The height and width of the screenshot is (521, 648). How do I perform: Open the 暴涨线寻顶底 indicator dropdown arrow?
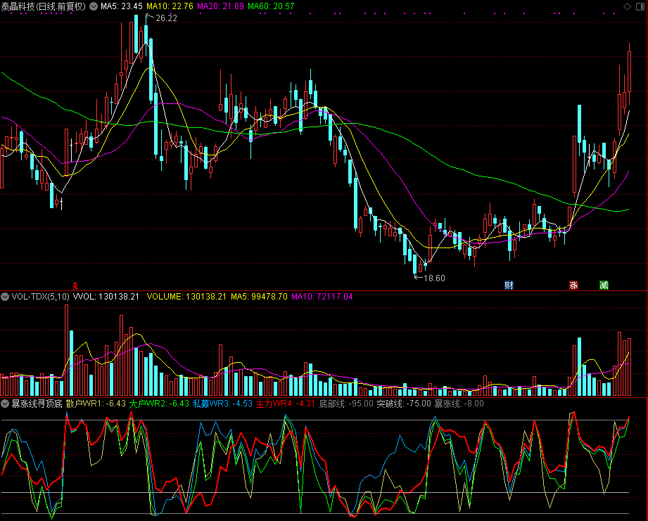tap(5, 404)
